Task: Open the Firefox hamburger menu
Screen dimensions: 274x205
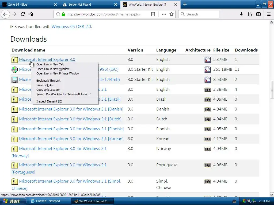Action: click(269, 14)
